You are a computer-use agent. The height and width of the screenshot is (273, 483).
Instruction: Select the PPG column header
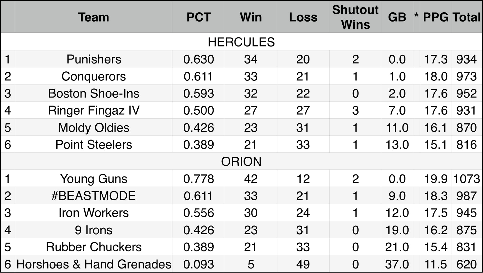(x=435, y=17)
